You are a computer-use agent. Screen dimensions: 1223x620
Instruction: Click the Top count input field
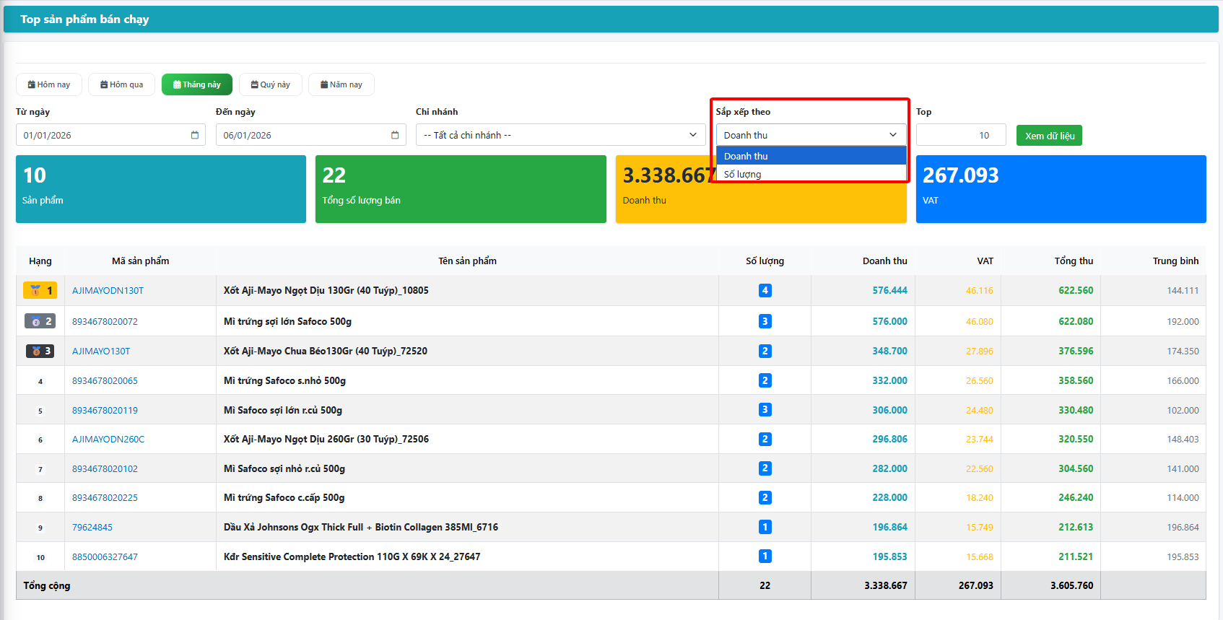pos(960,135)
